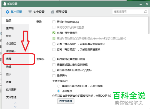Click the QQ penguin icon in title bar
The width and height of the screenshot is (150, 109).
tap(5, 4)
